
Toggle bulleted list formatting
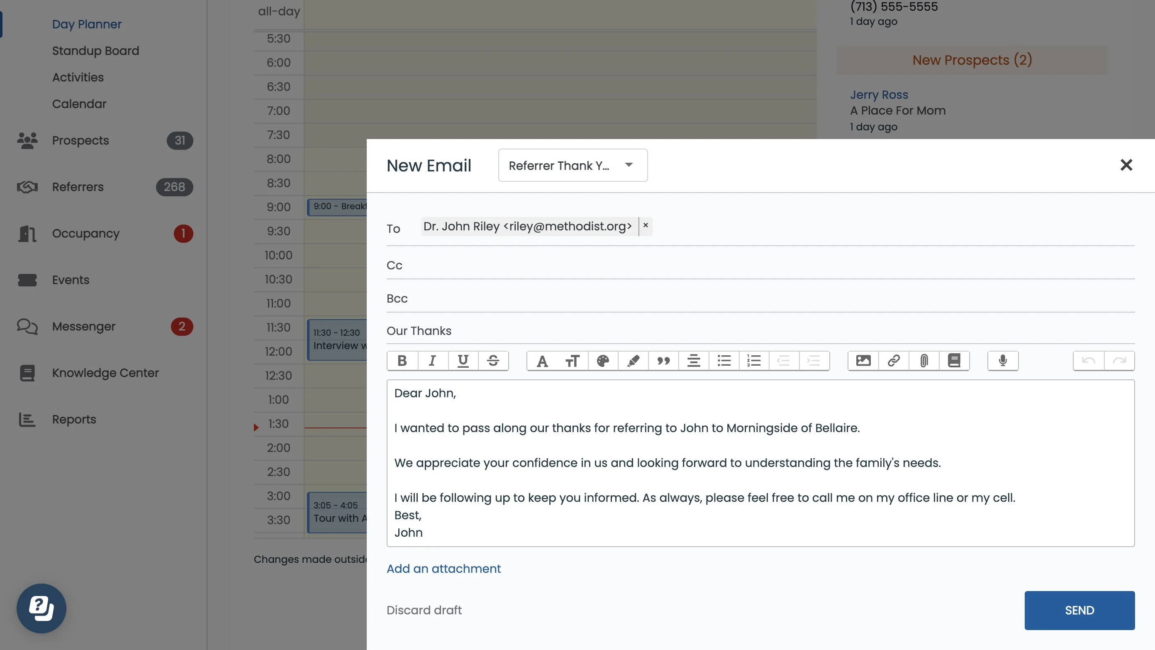724,361
